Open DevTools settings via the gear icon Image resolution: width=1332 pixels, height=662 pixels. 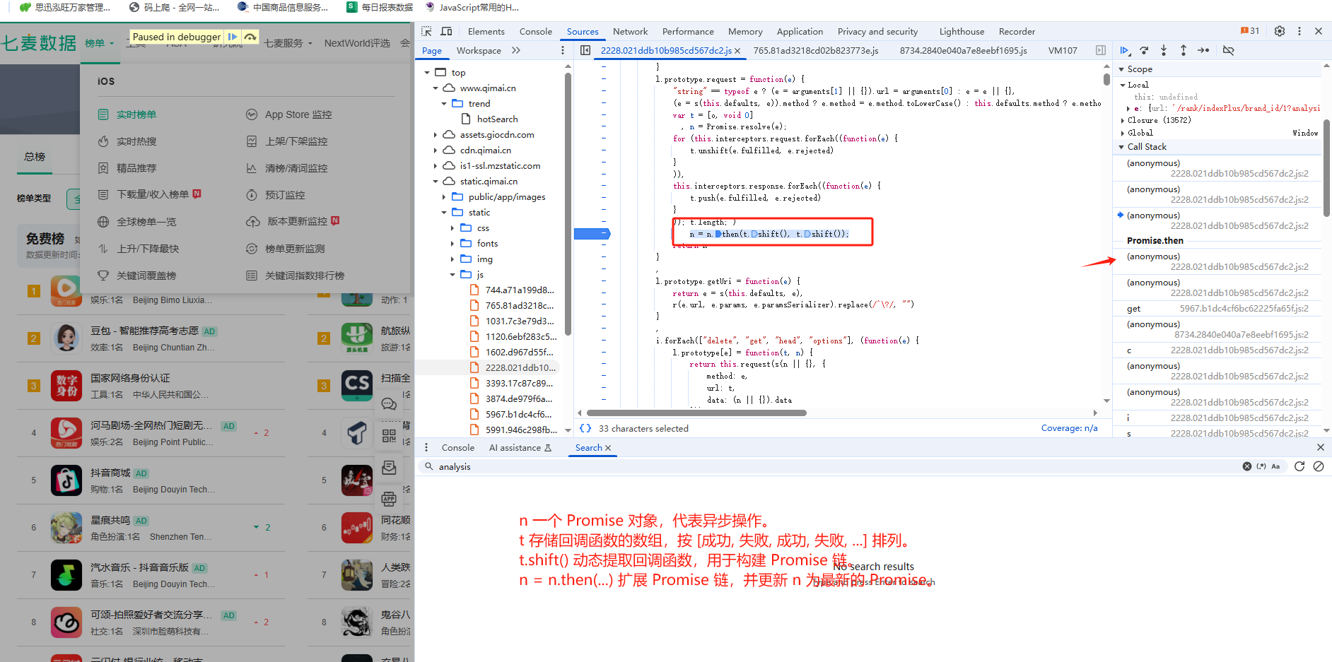(x=1279, y=31)
